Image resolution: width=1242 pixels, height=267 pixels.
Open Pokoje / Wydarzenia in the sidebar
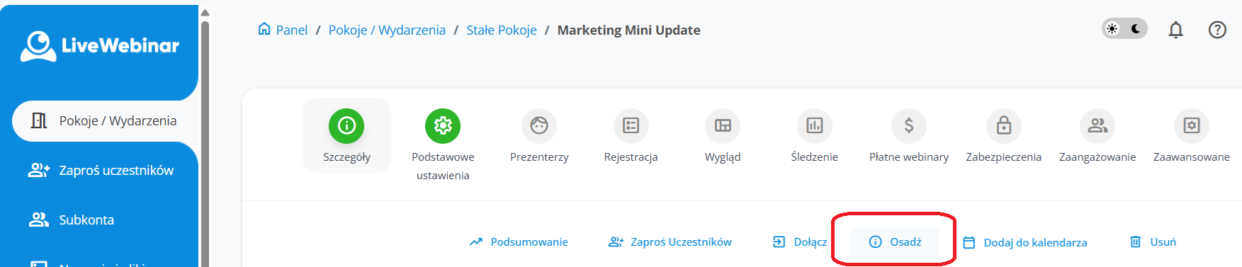point(105,120)
